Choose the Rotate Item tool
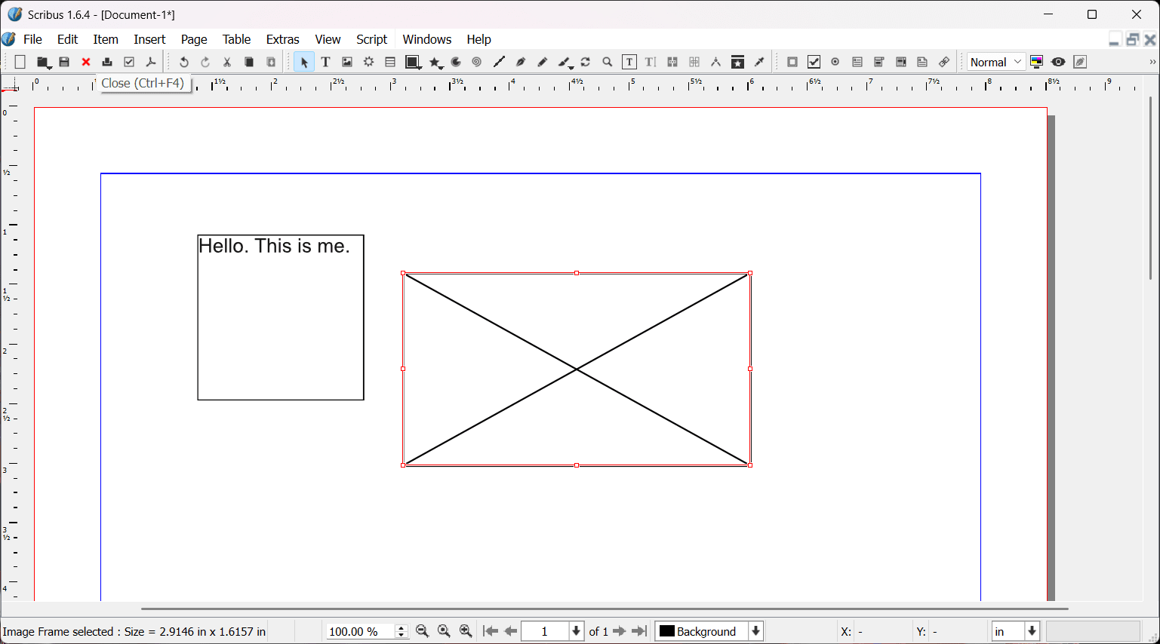The height and width of the screenshot is (644, 1160). click(586, 63)
